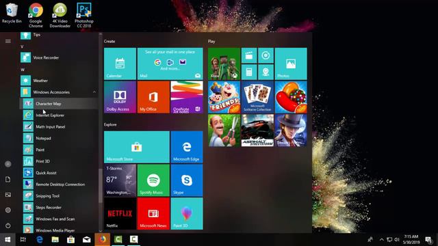Jump to letter V section header
Image resolution: width=438 pixels, height=246 pixels.
pyautogui.click(x=22, y=46)
